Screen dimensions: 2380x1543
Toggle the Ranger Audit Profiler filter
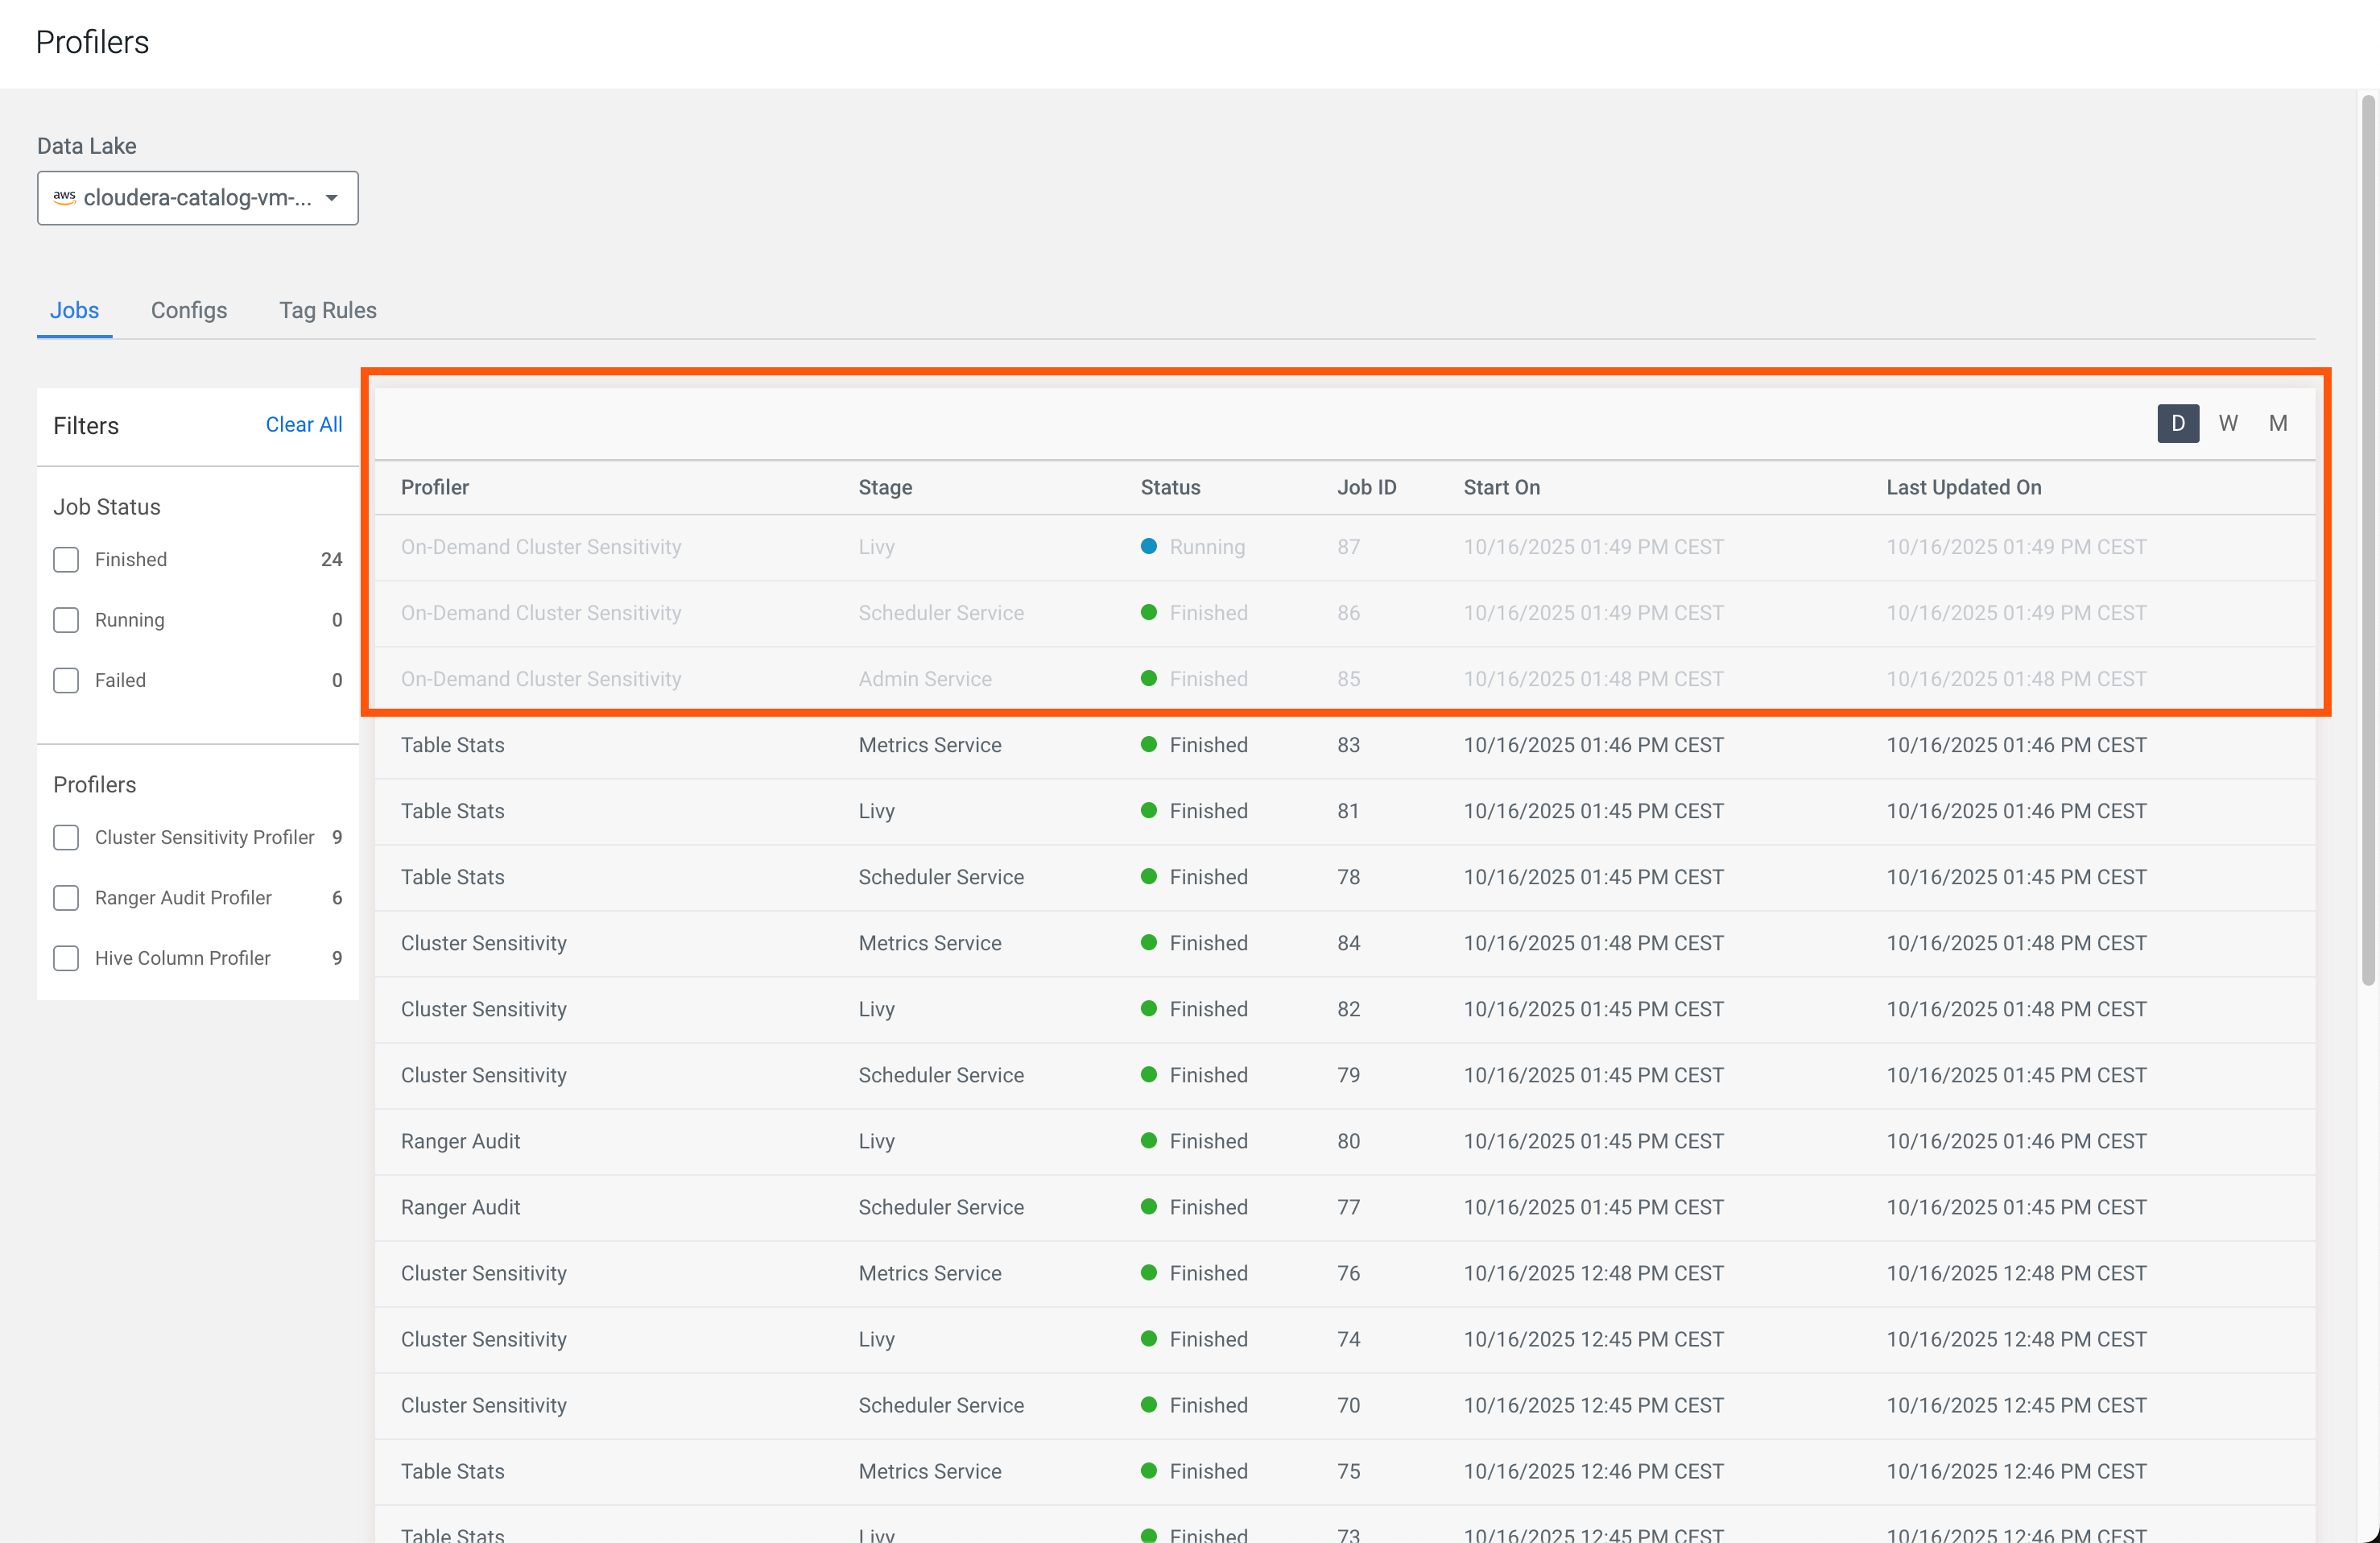click(x=66, y=898)
